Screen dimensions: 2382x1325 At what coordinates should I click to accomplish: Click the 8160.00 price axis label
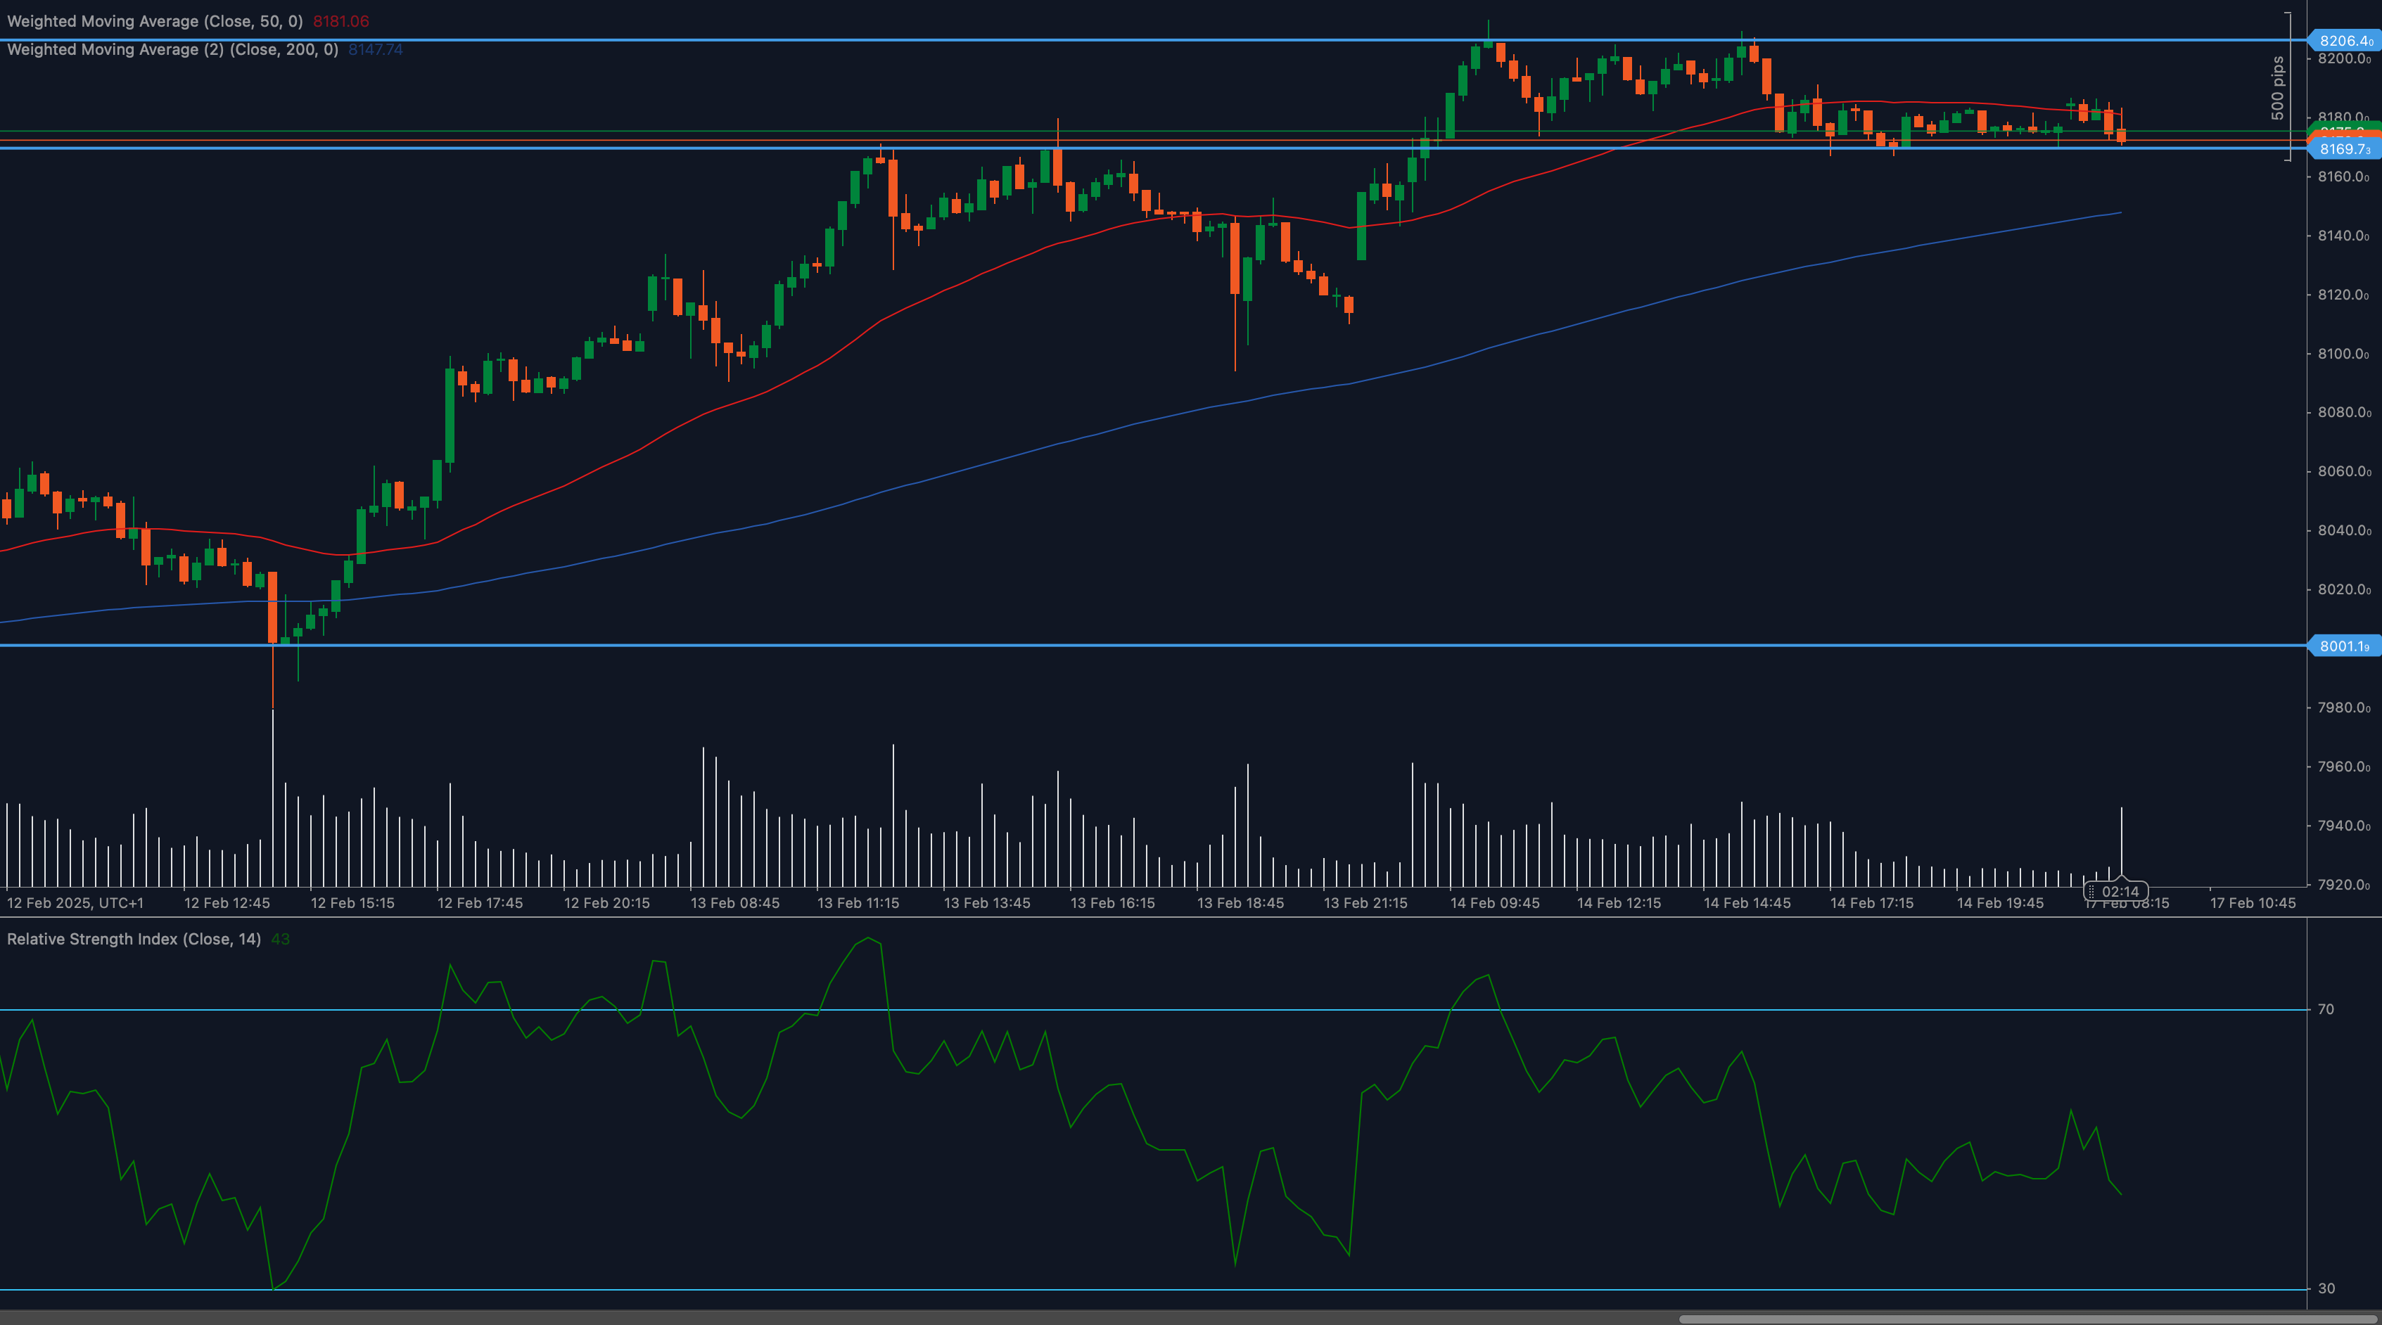coord(2344,177)
